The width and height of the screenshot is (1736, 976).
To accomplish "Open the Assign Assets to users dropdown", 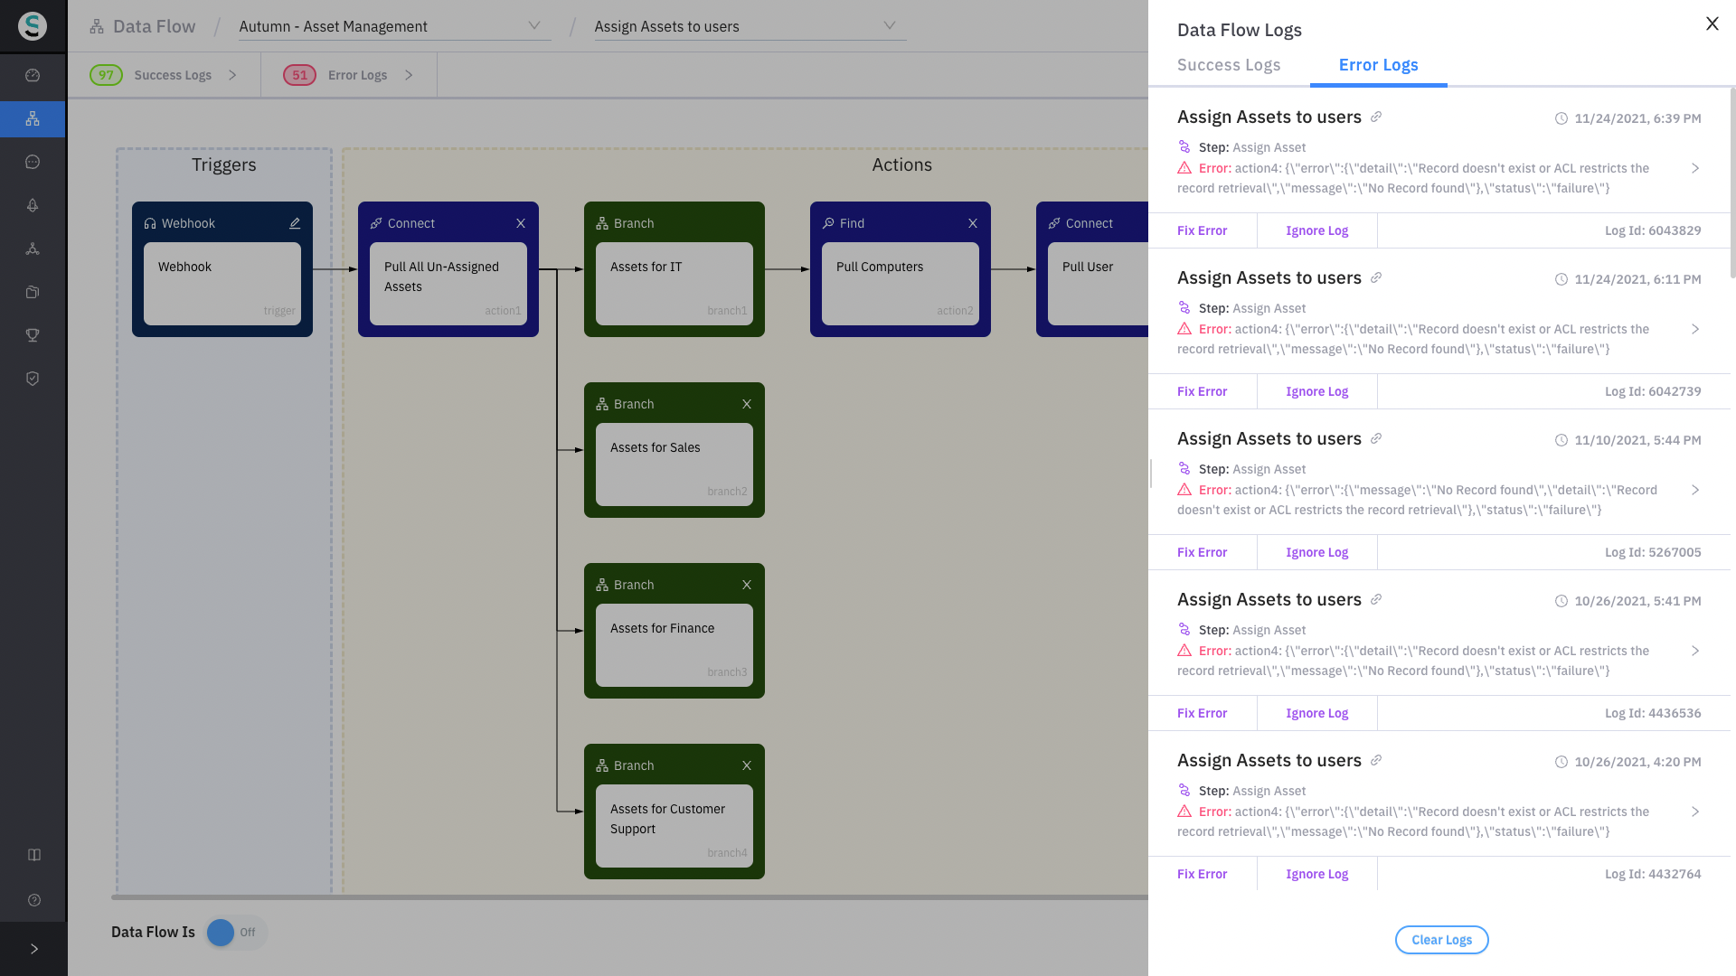I will (x=750, y=26).
